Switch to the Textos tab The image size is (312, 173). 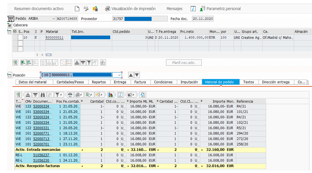click(249, 82)
